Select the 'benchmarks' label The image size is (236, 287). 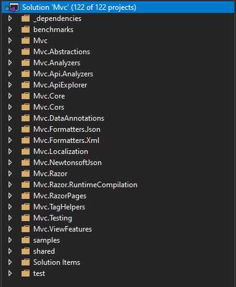click(x=54, y=30)
